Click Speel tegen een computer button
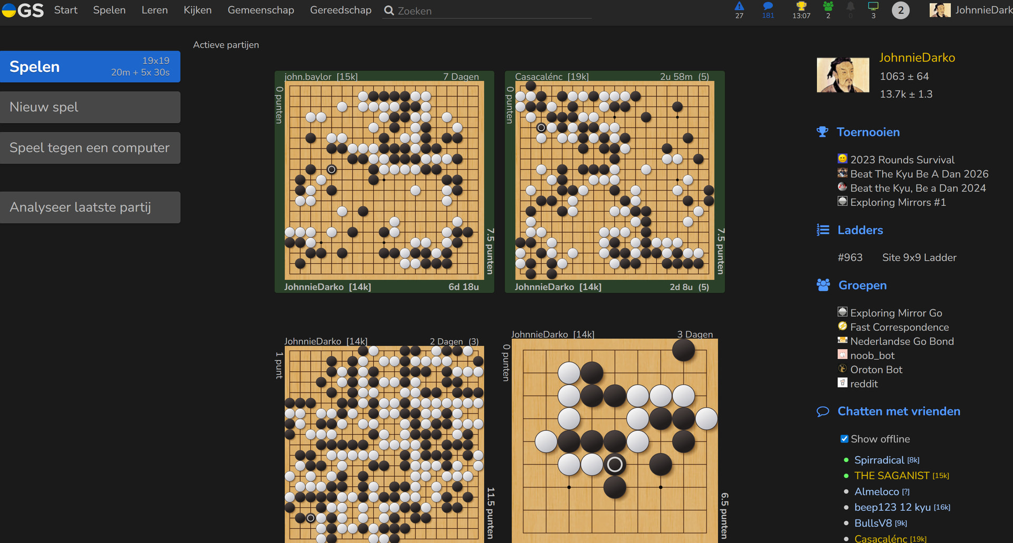 tap(90, 148)
